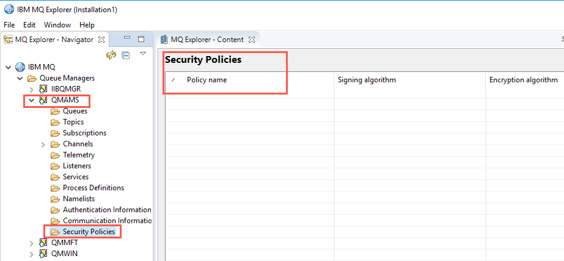Open the File menu

coord(9,25)
